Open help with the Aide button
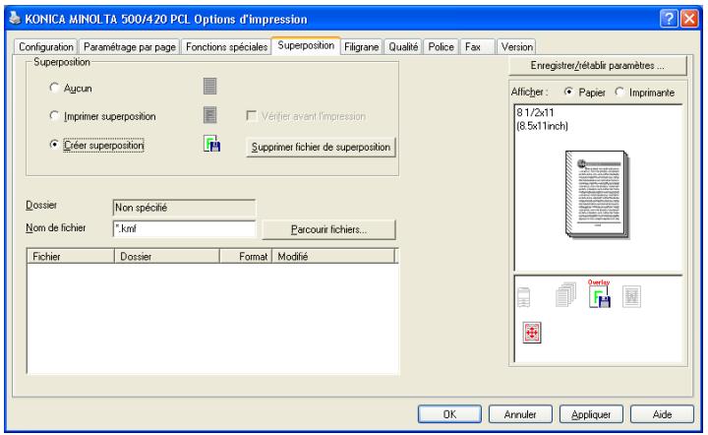The image size is (708, 435). [662, 414]
